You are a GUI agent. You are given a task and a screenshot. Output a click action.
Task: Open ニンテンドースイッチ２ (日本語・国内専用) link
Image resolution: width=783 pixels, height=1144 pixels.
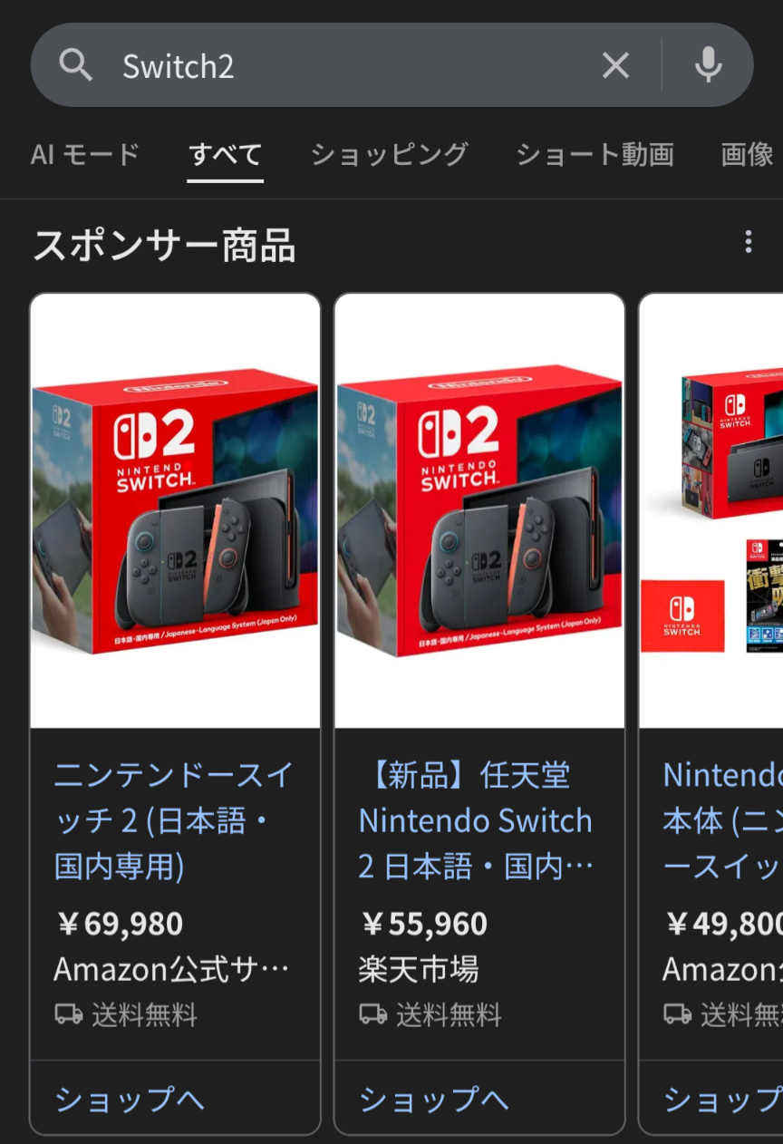click(x=173, y=821)
